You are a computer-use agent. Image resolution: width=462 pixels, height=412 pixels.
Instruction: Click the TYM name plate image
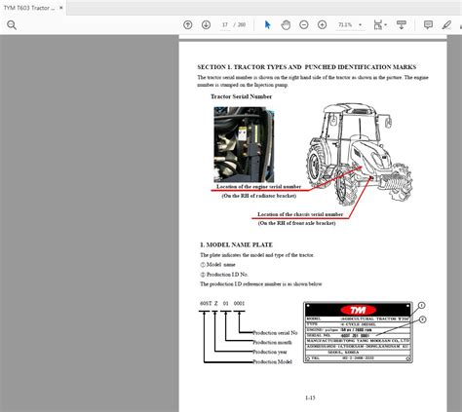click(358, 332)
